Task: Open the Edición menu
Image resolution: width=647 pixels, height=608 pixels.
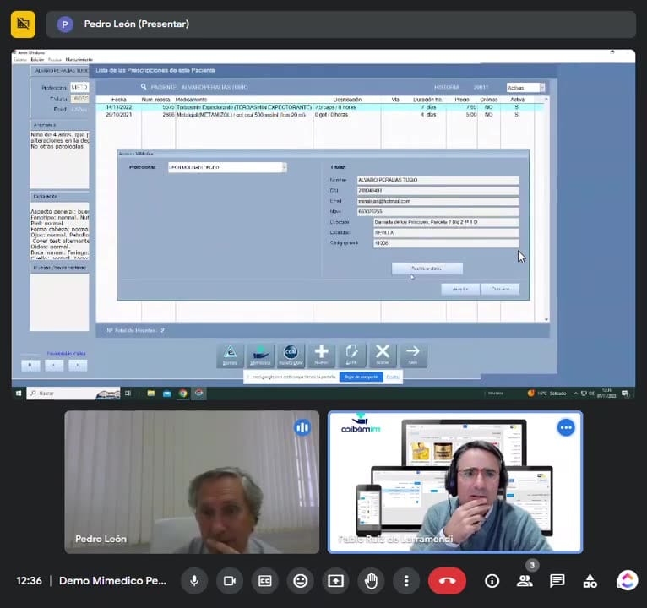Action: 37,60
